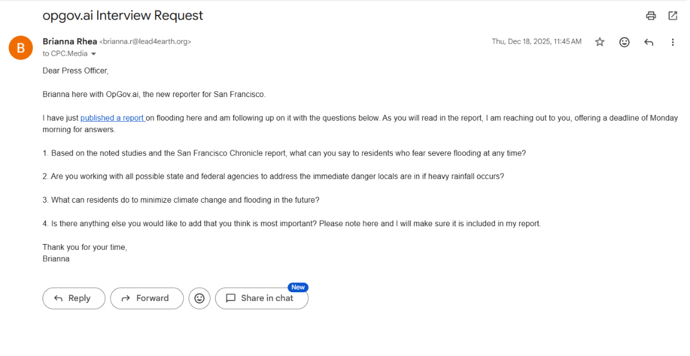Open the 'published a report' hyperlink
This screenshot has width=690, height=356.
[x=112, y=118]
